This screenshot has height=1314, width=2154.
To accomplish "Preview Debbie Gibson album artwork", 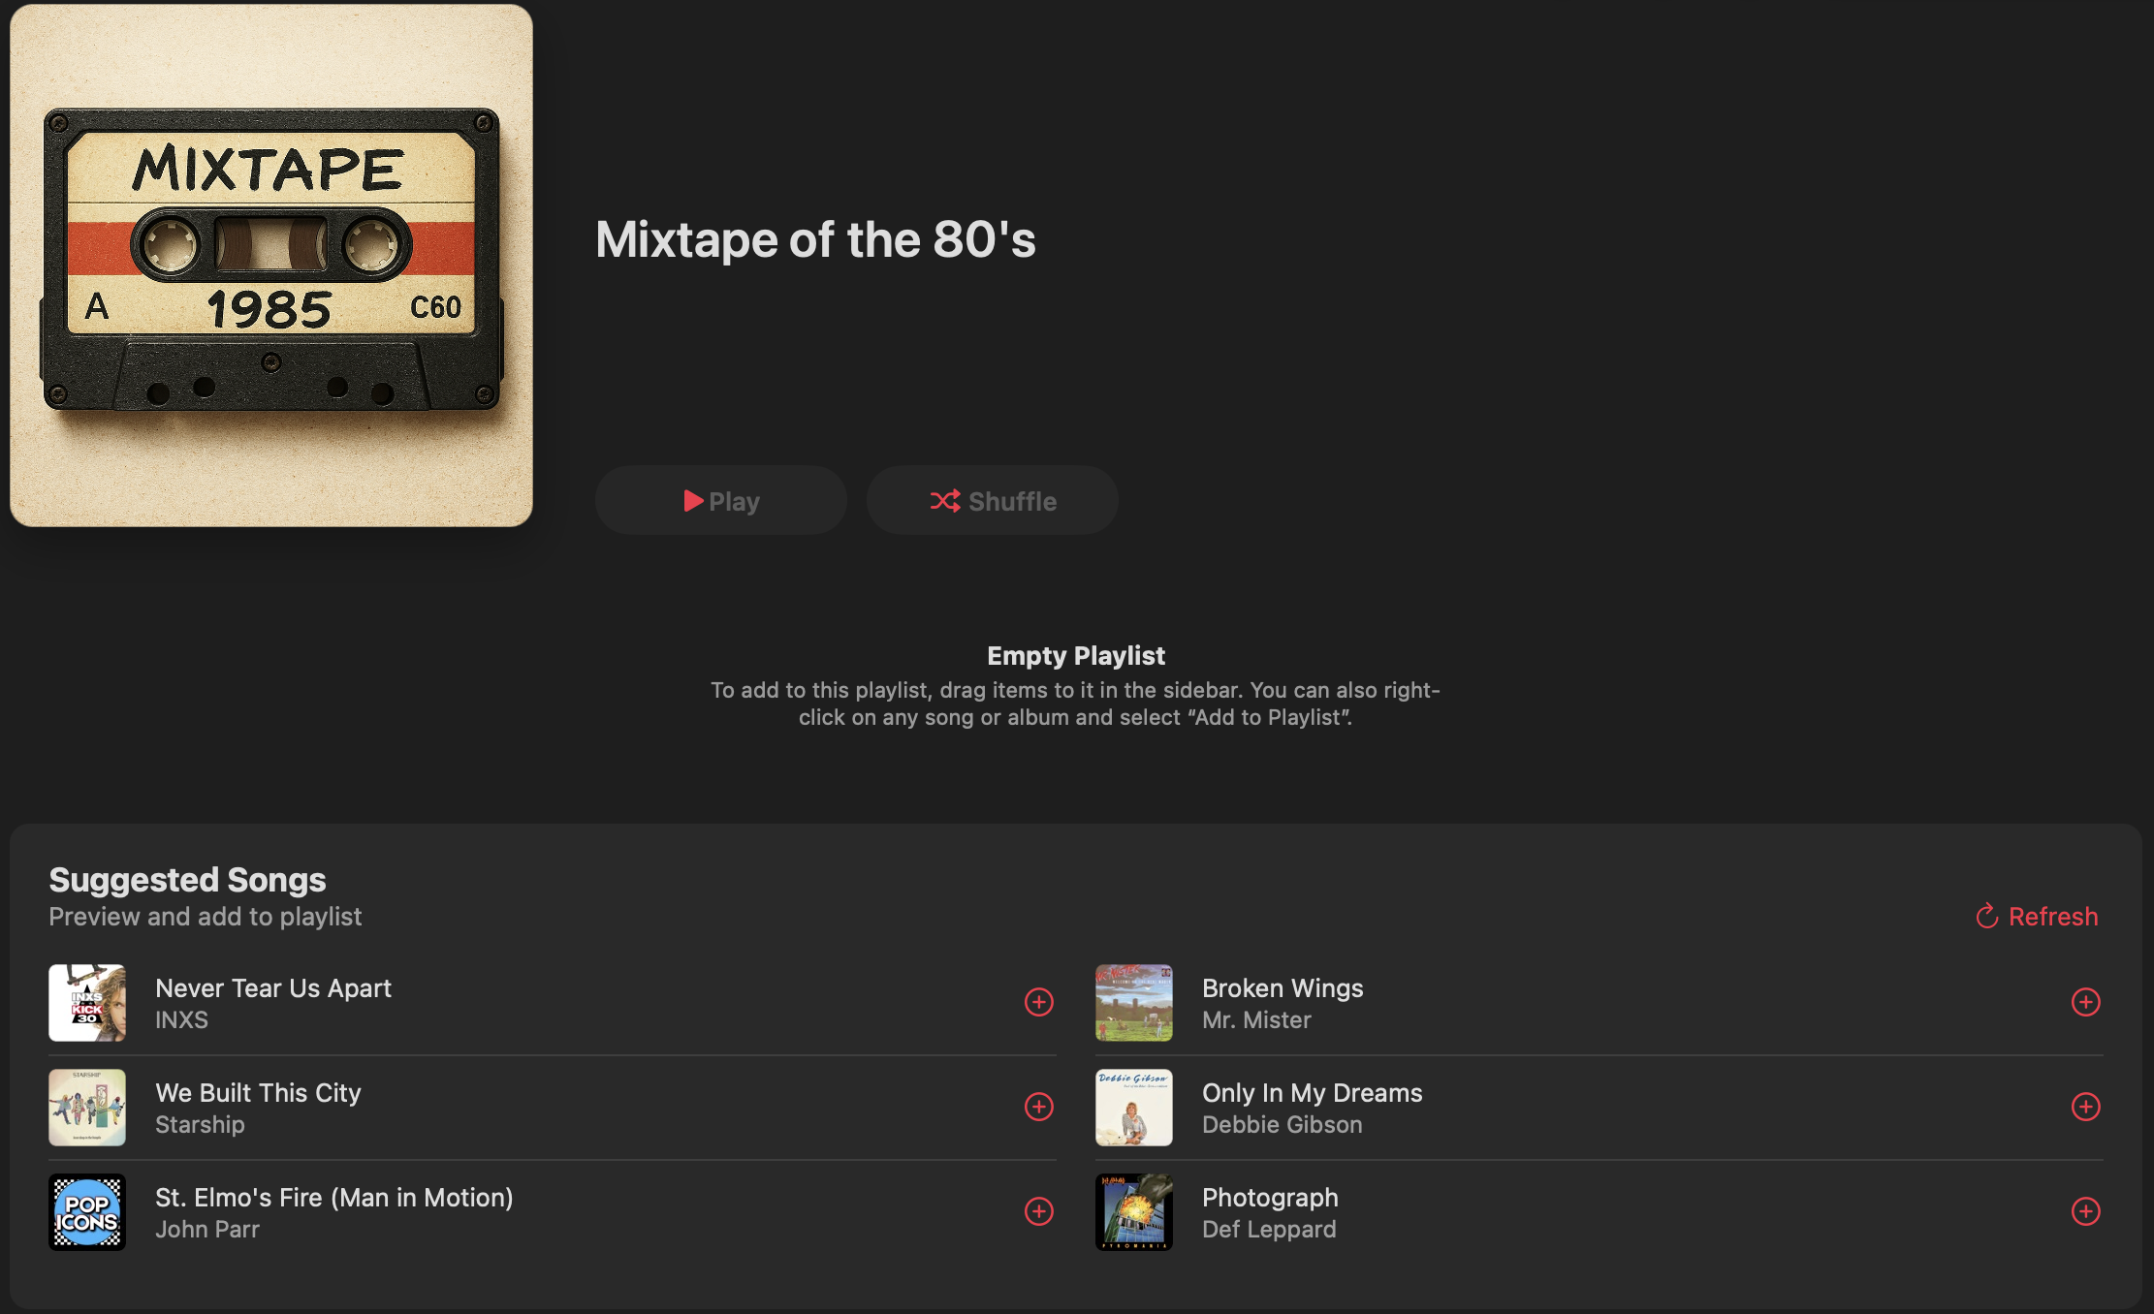I will click(x=1134, y=1108).
